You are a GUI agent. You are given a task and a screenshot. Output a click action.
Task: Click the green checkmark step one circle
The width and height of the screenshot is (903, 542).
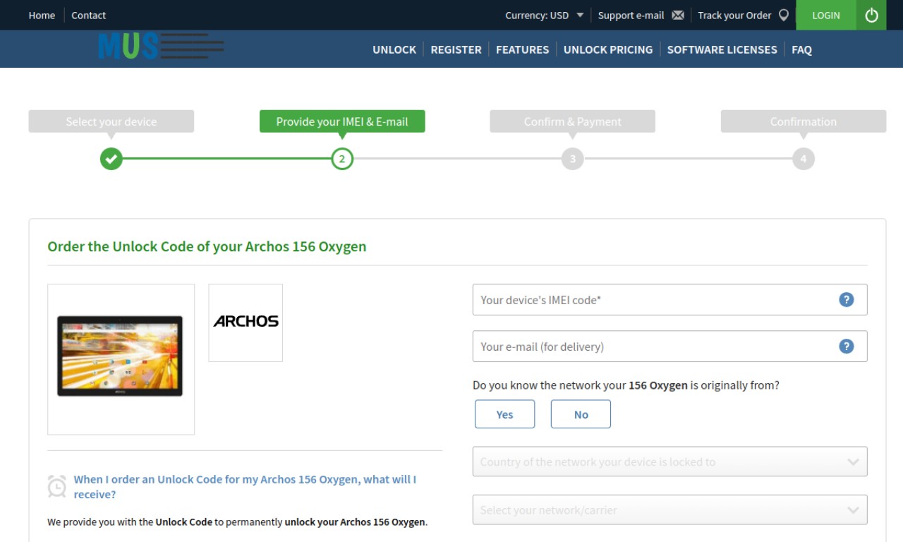point(111,159)
